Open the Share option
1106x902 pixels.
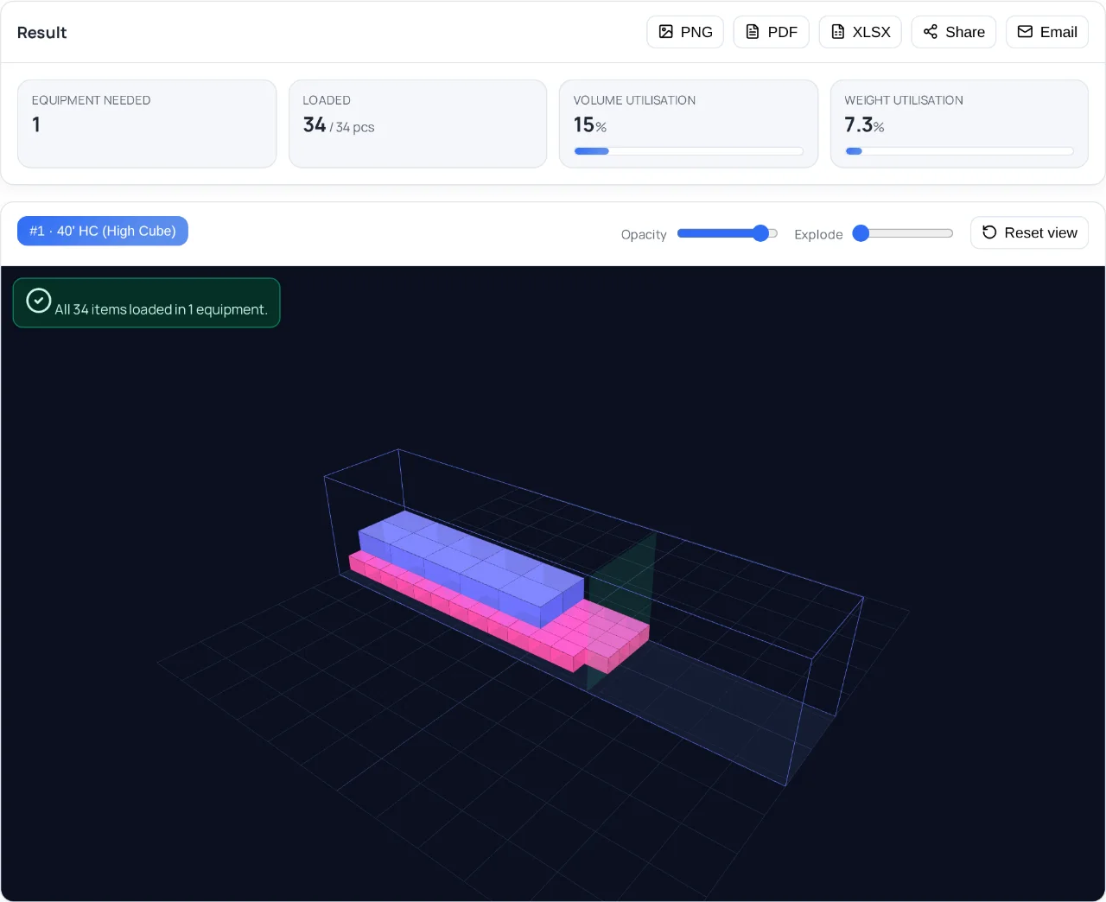tap(953, 32)
